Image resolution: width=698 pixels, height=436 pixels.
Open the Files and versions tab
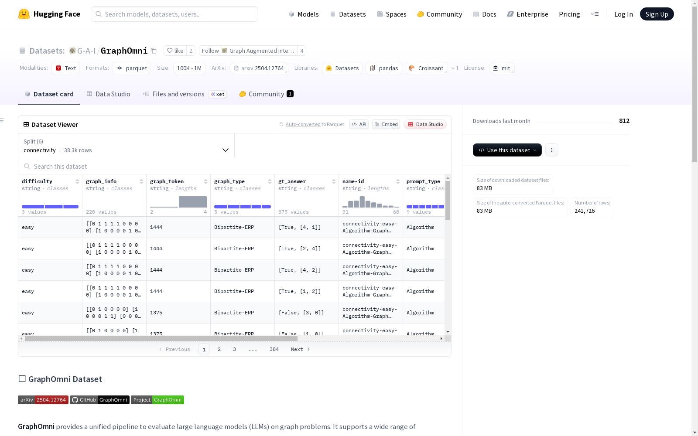pyautogui.click(x=185, y=94)
